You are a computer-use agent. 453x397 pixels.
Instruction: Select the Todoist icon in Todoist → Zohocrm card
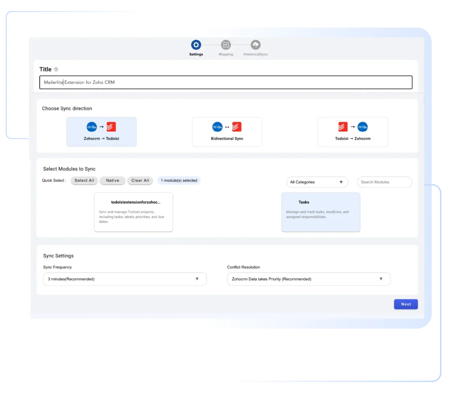pos(343,127)
